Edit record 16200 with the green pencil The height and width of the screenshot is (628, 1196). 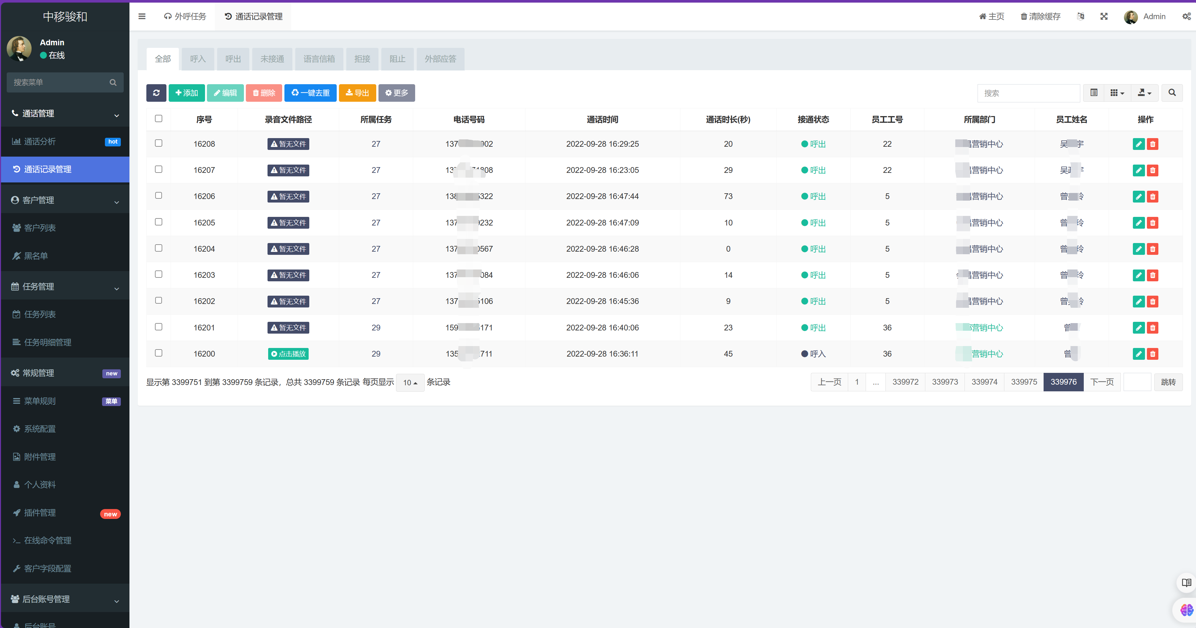click(1138, 354)
